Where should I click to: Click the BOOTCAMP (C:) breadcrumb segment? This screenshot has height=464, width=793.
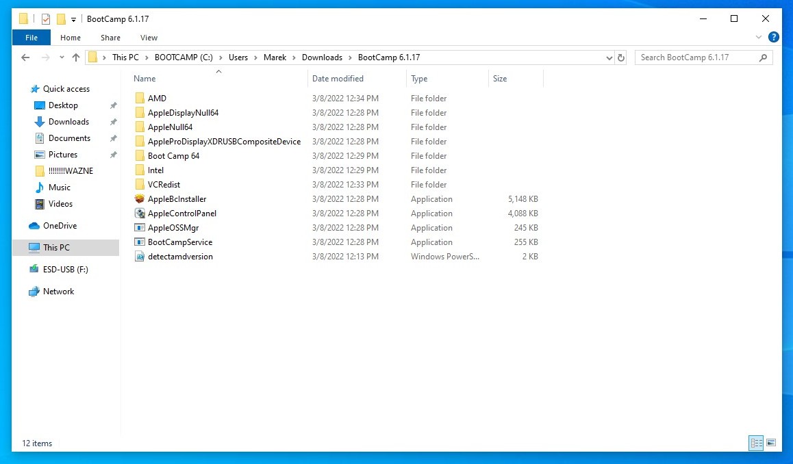click(184, 57)
